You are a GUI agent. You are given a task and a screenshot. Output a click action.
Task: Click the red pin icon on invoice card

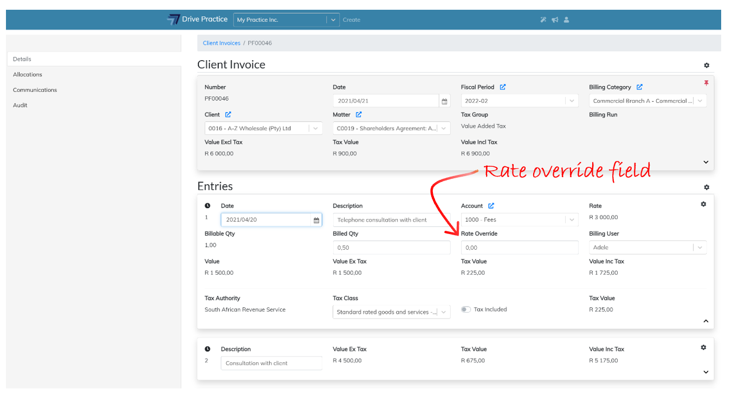[705, 83]
